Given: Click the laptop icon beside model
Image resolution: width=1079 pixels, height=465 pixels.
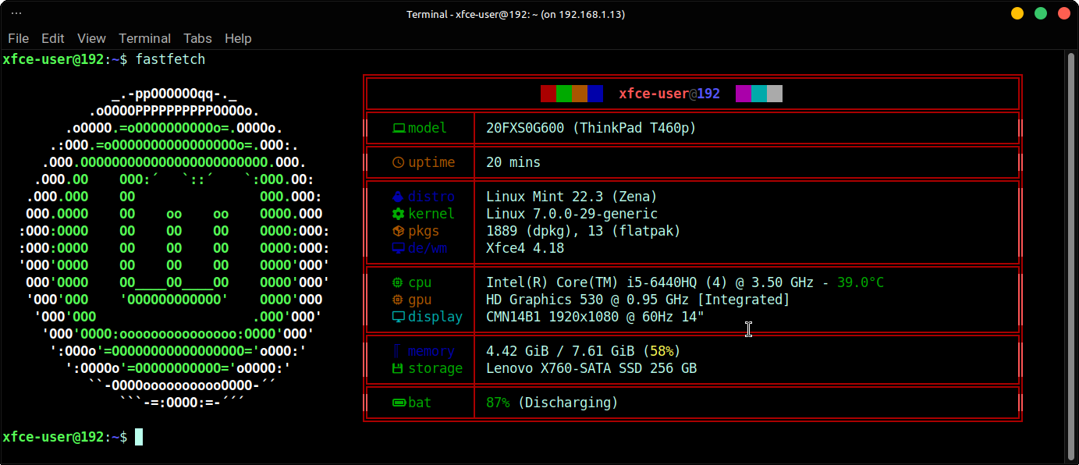Looking at the screenshot, I should tap(399, 128).
